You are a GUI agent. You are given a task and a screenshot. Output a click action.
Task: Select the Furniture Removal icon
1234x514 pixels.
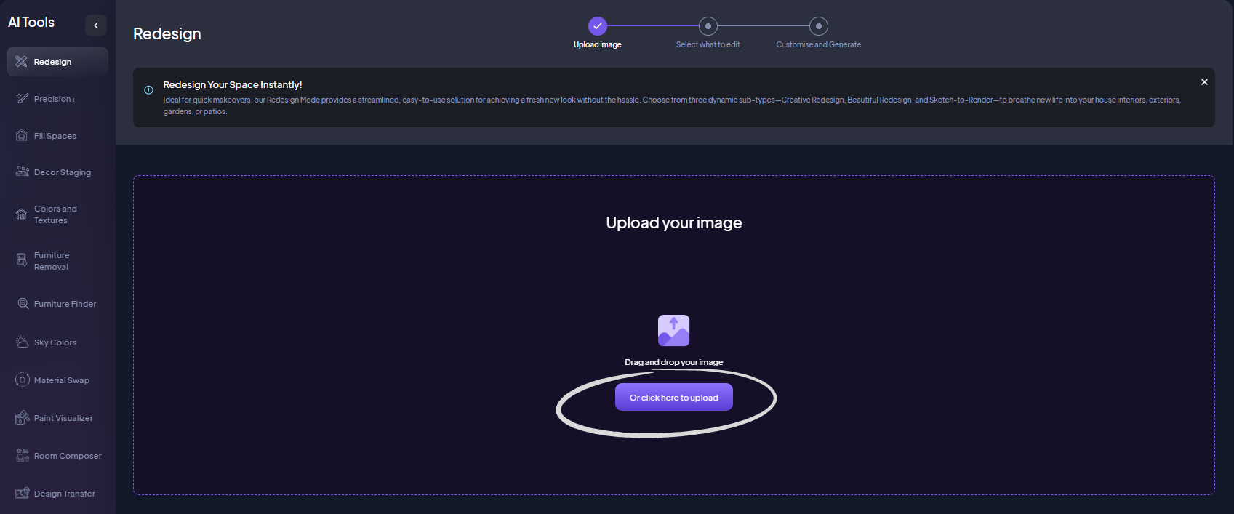(22, 261)
